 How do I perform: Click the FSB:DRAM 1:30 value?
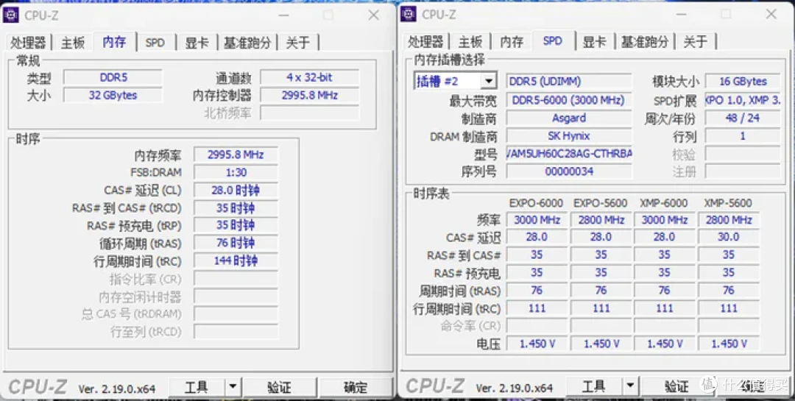pyautogui.click(x=236, y=172)
